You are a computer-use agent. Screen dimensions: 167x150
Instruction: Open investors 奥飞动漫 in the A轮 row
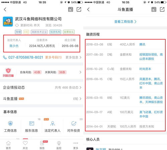click(x=145, y=112)
